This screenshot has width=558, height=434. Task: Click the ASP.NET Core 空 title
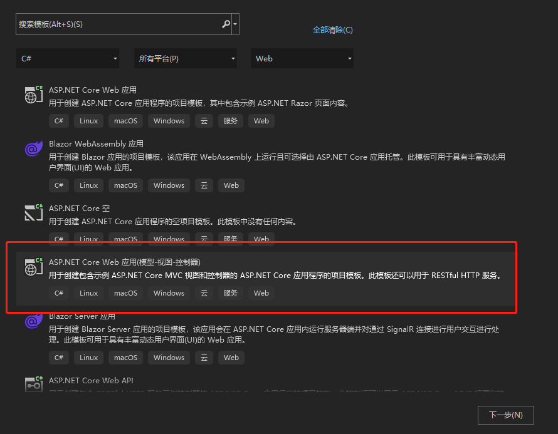[80, 209]
